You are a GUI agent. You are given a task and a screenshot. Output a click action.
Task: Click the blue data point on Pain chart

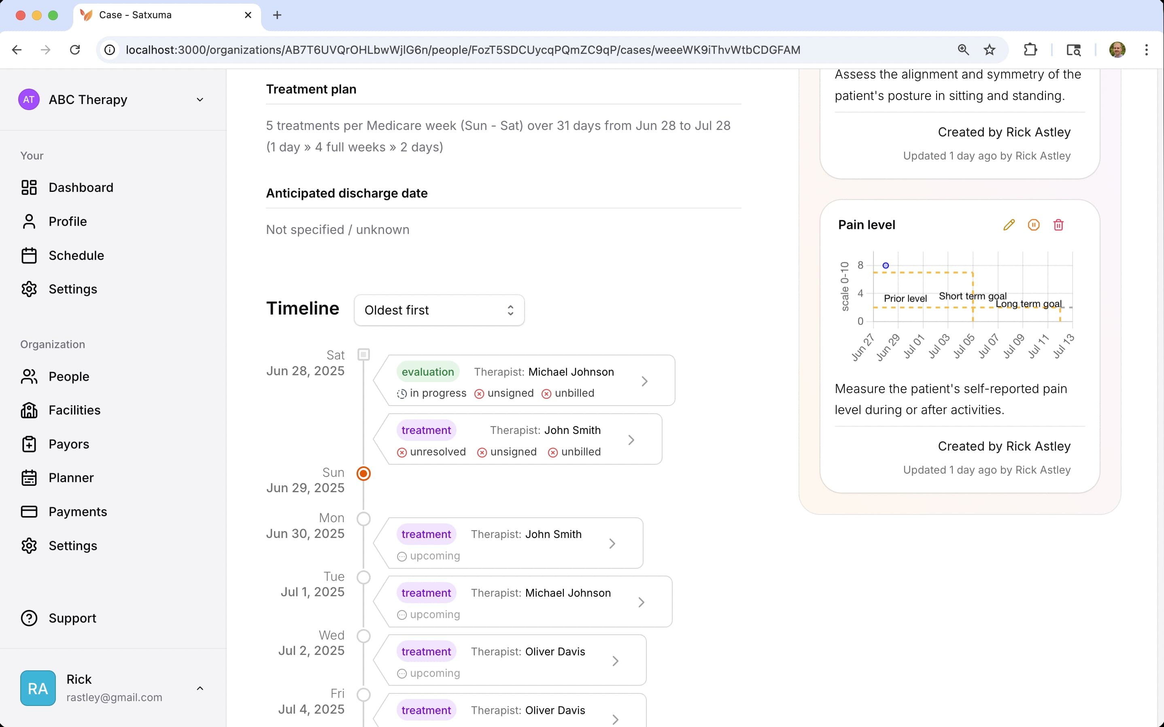(x=886, y=266)
